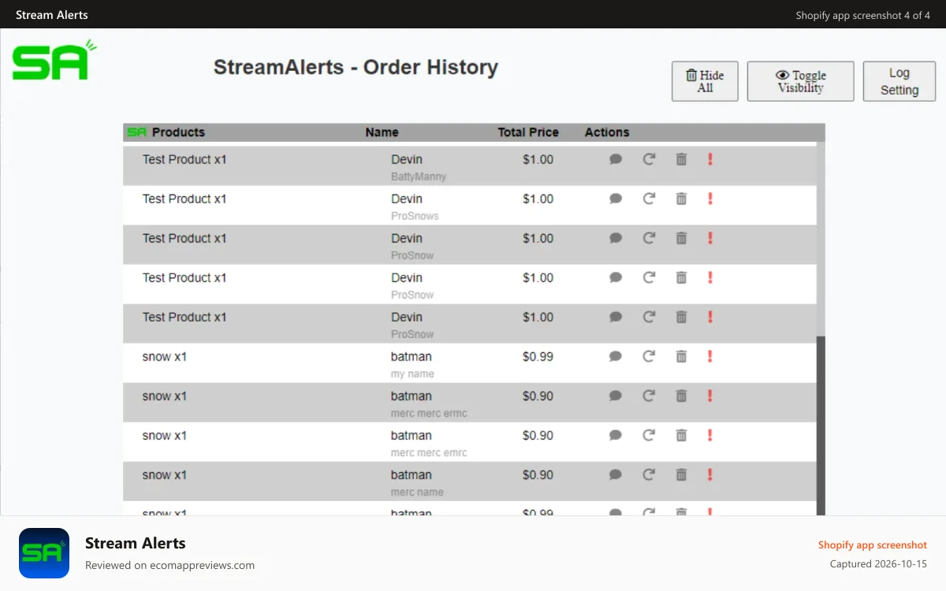Replay alert for the 'my name' order
Image resolution: width=946 pixels, height=591 pixels.
(649, 356)
